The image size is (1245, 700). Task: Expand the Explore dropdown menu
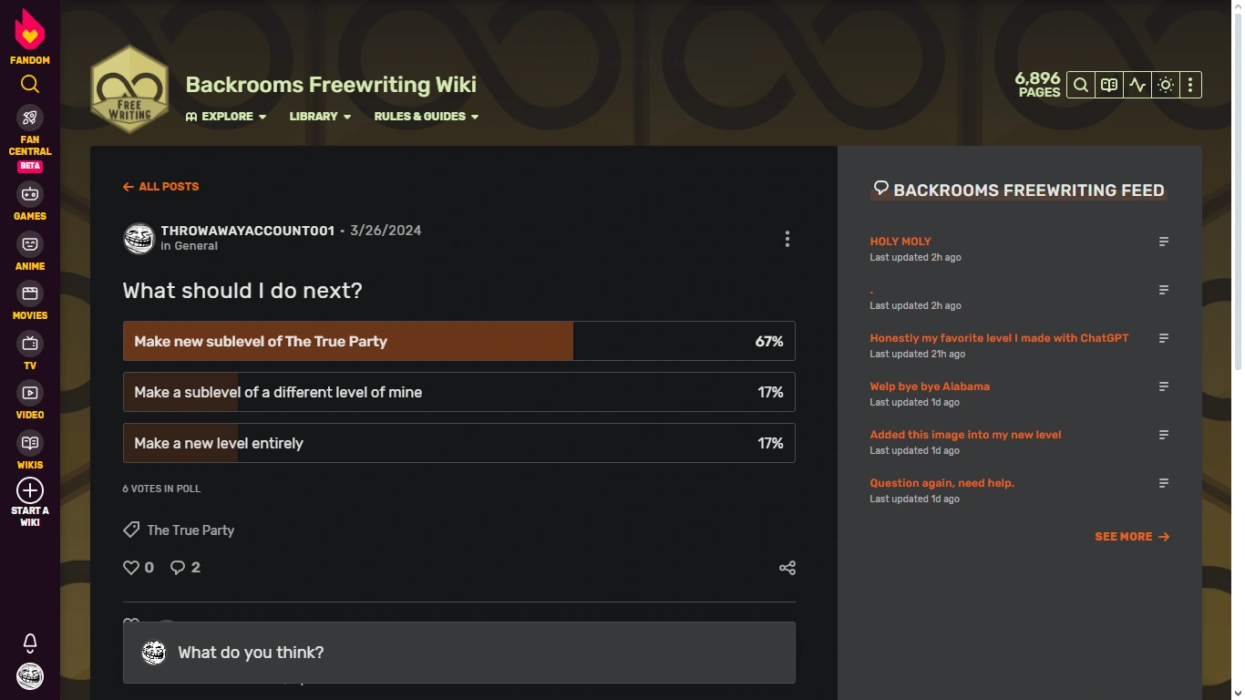click(x=226, y=117)
